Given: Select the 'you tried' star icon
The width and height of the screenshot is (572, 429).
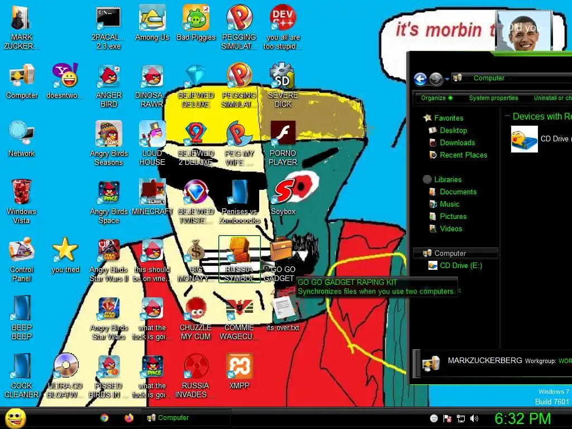Looking at the screenshot, I should tap(65, 255).
